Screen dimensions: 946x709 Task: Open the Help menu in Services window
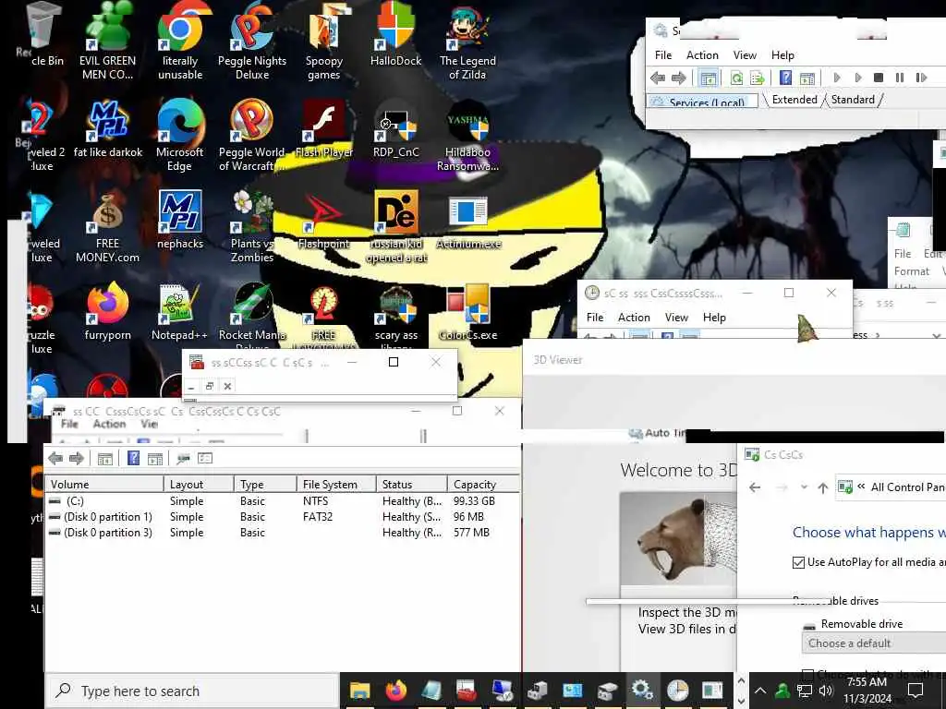[x=782, y=54]
